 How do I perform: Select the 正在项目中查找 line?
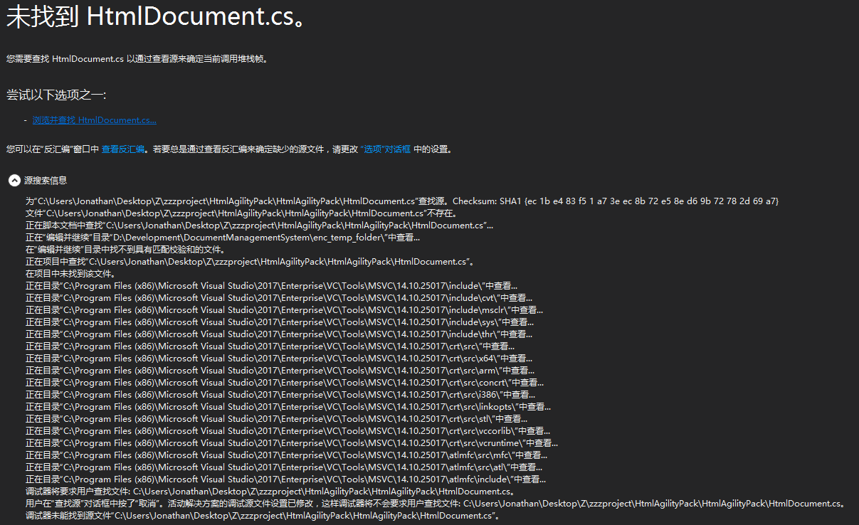[x=251, y=262]
